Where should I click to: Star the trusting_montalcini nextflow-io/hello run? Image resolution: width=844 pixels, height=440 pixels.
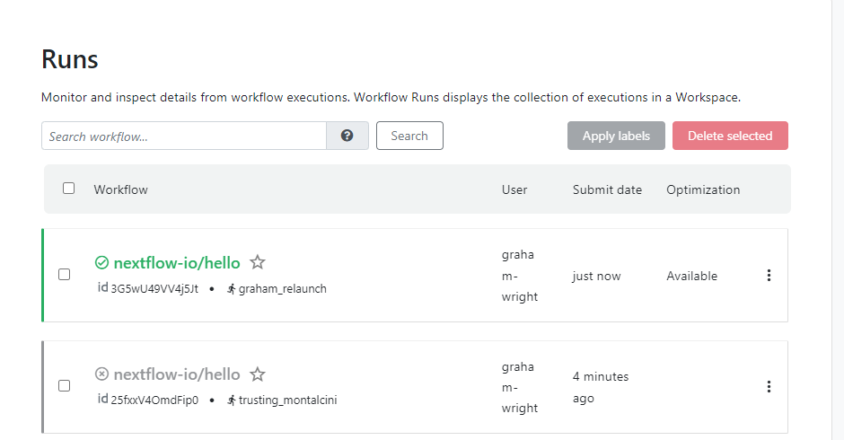[x=258, y=374]
